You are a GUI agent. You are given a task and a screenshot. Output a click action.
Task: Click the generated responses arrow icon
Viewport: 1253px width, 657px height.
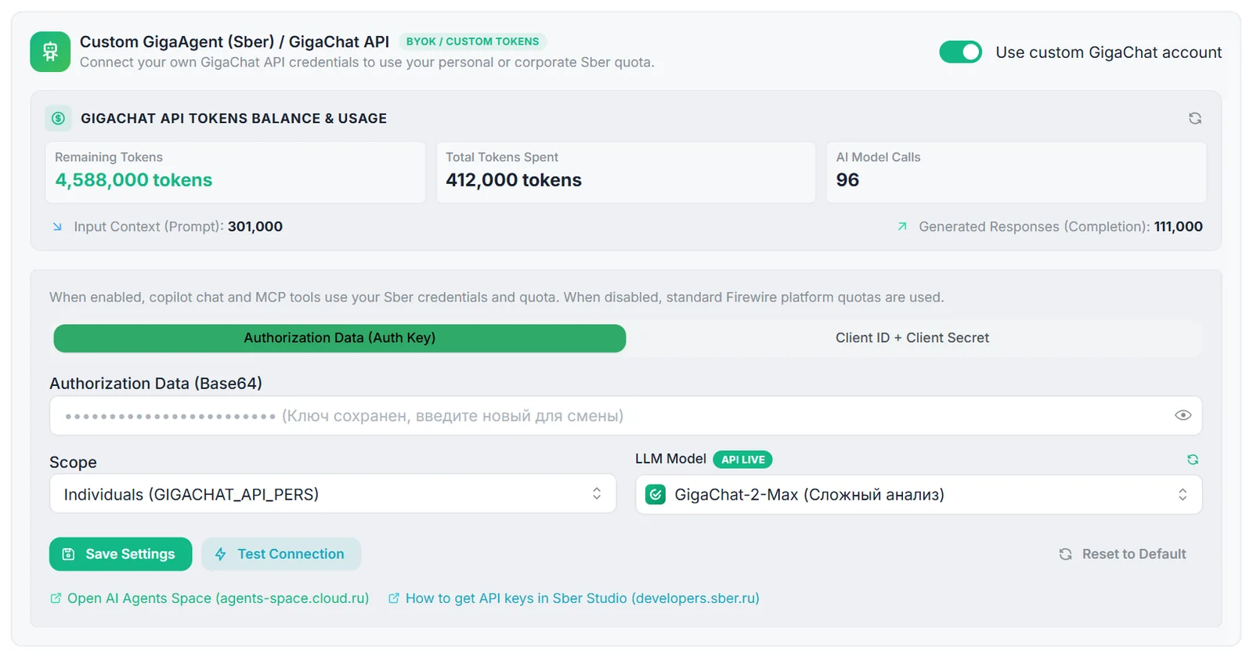[902, 226]
